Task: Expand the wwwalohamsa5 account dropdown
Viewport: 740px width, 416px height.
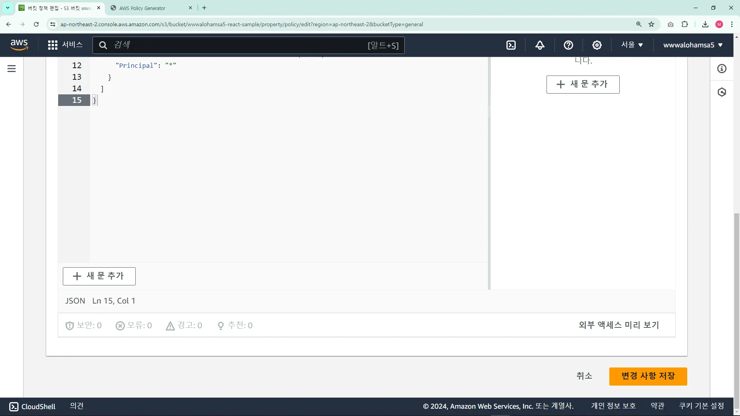Action: click(693, 45)
